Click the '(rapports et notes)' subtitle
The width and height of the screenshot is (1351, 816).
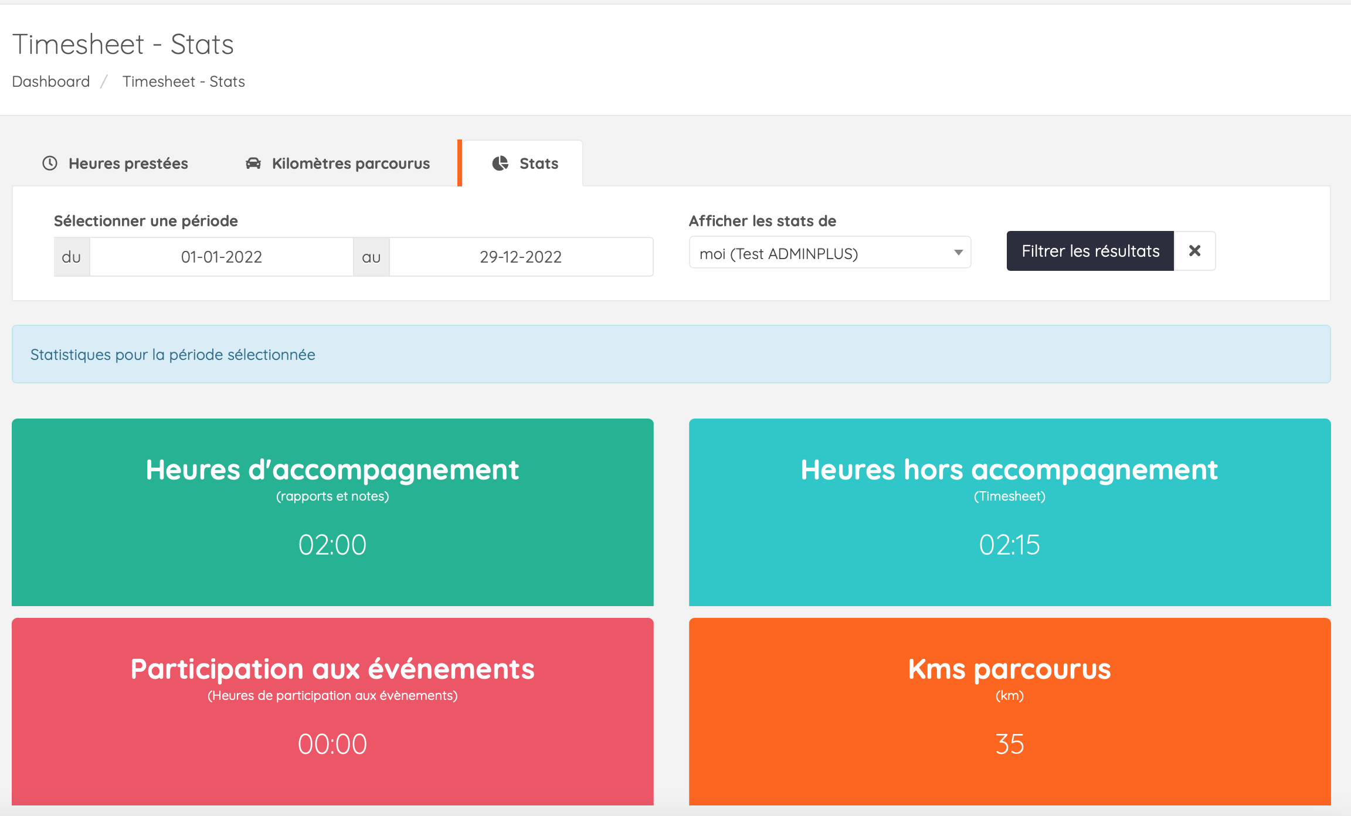[x=332, y=497]
